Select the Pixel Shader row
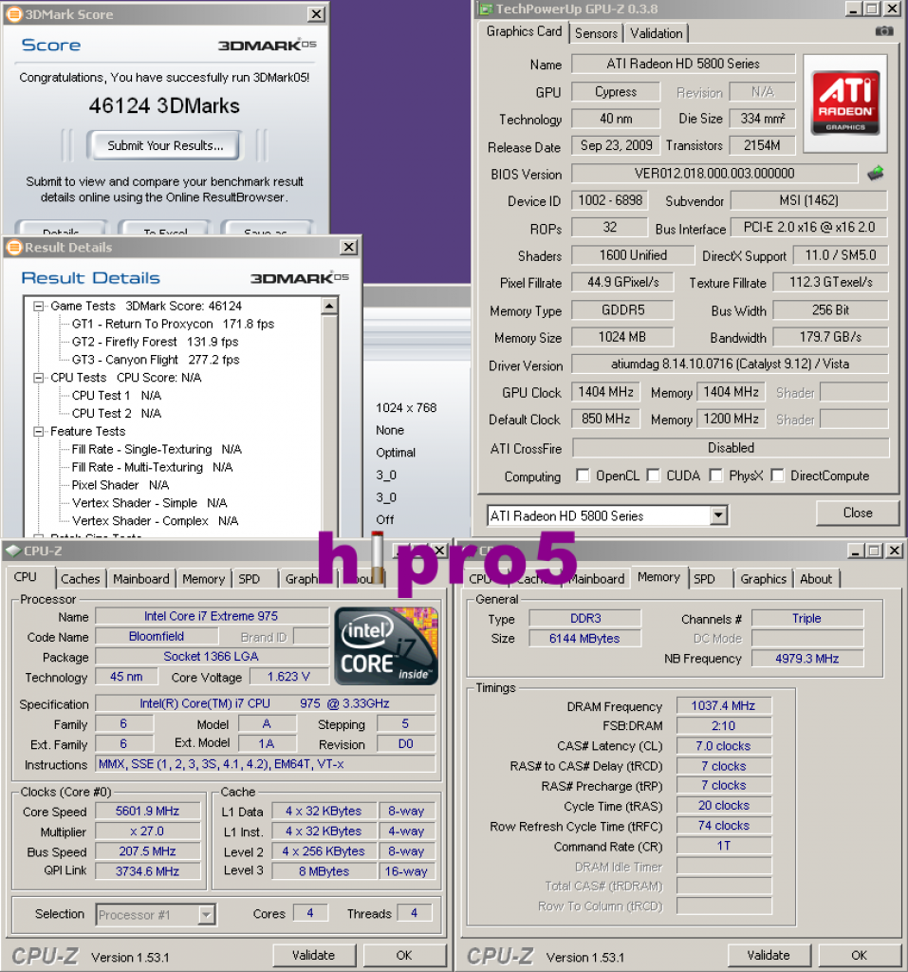Image resolution: width=908 pixels, height=972 pixels. click(120, 485)
